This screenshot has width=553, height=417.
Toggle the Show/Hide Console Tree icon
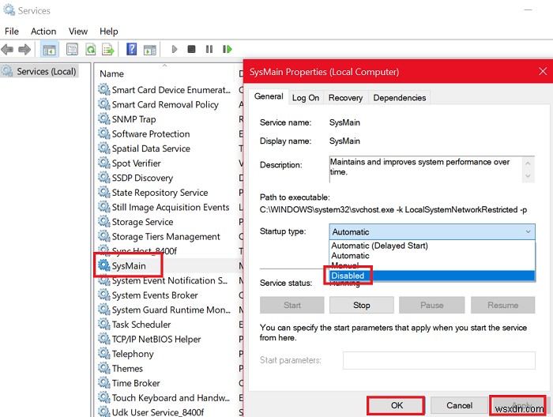click(x=49, y=49)
